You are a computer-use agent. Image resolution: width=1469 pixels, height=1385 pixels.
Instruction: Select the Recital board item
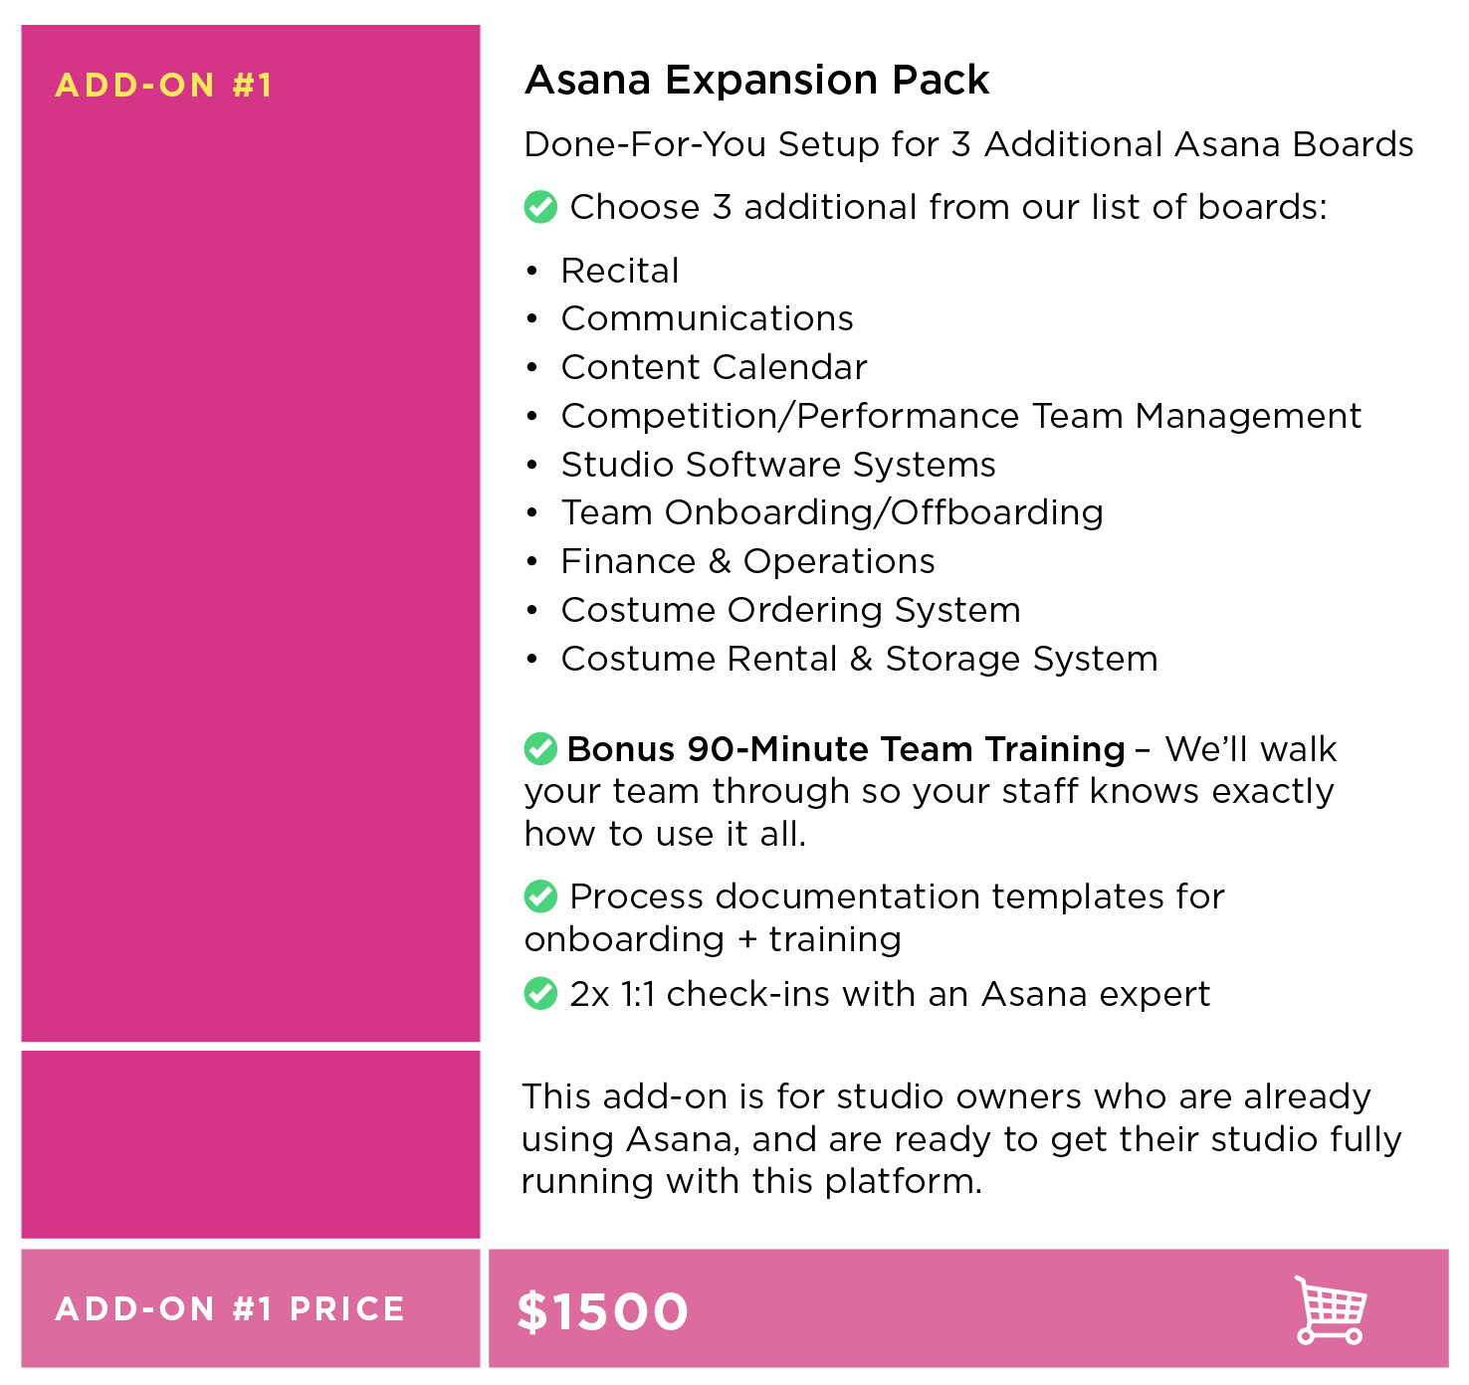click(620, 271)
